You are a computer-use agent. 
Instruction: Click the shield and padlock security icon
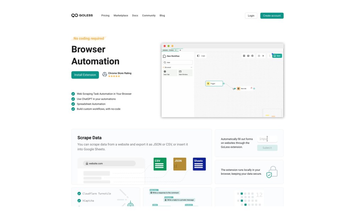(272, 172)
